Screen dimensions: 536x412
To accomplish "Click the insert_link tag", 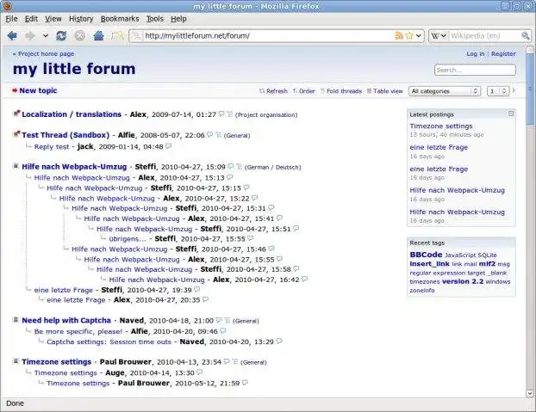I will click(429, 264).
